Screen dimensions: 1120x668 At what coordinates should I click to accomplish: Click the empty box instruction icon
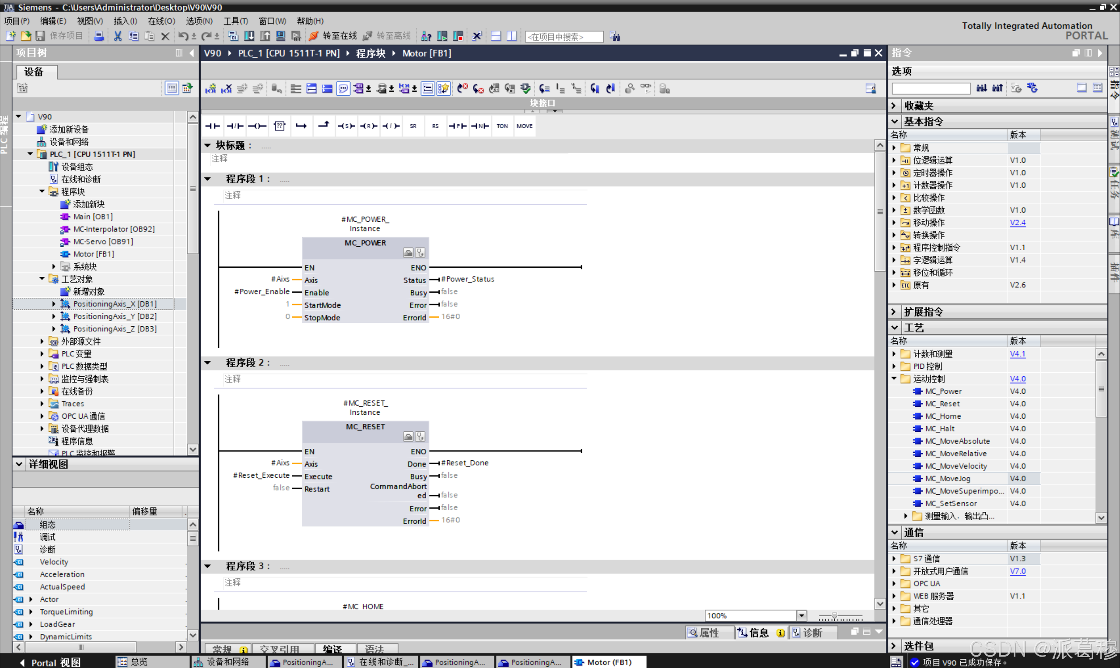(x=280, y=126)
